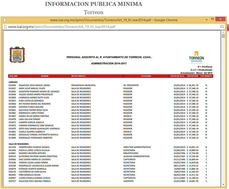The width and height of the screenshot is (229, 189).
Task: Close the Chrome PDF window
Action: click(219, 19)
